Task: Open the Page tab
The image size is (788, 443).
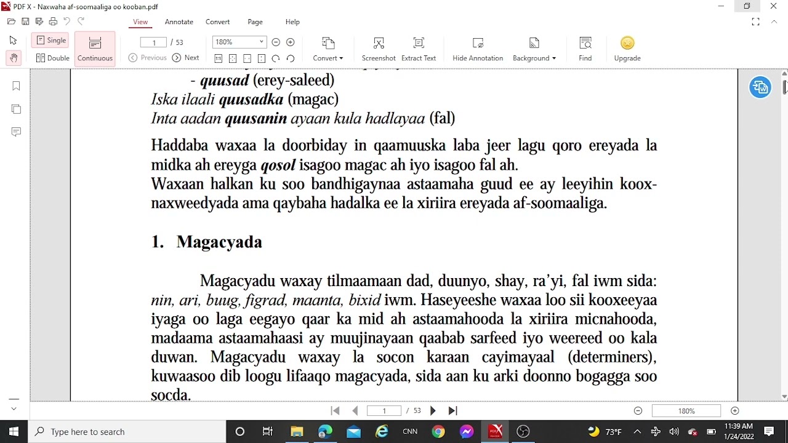Action: point(255,22)
